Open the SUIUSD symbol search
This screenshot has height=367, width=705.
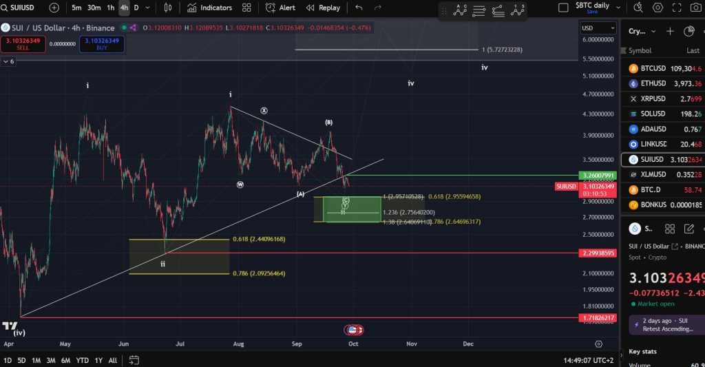click(18, 8)
